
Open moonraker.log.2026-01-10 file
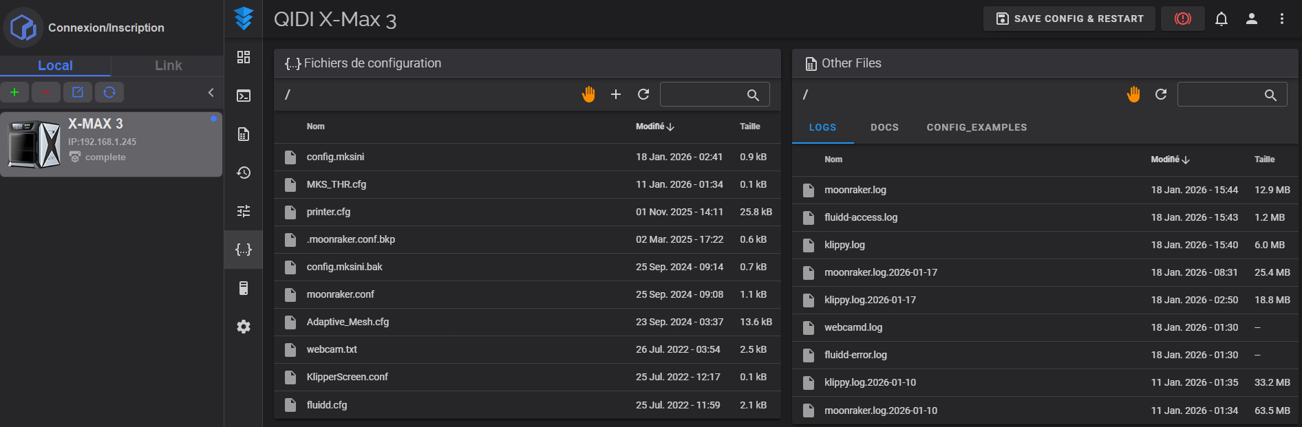point(1045,410)
